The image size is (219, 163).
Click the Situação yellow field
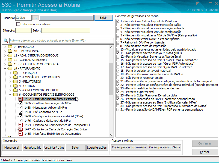(23, 30)
